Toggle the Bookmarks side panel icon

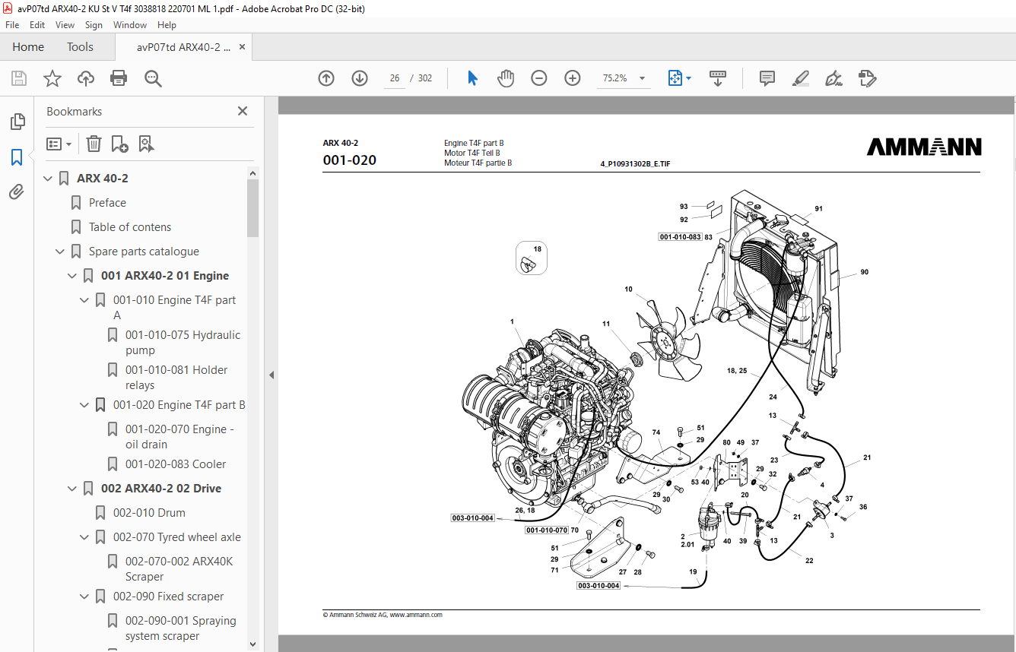pos(17,157)
